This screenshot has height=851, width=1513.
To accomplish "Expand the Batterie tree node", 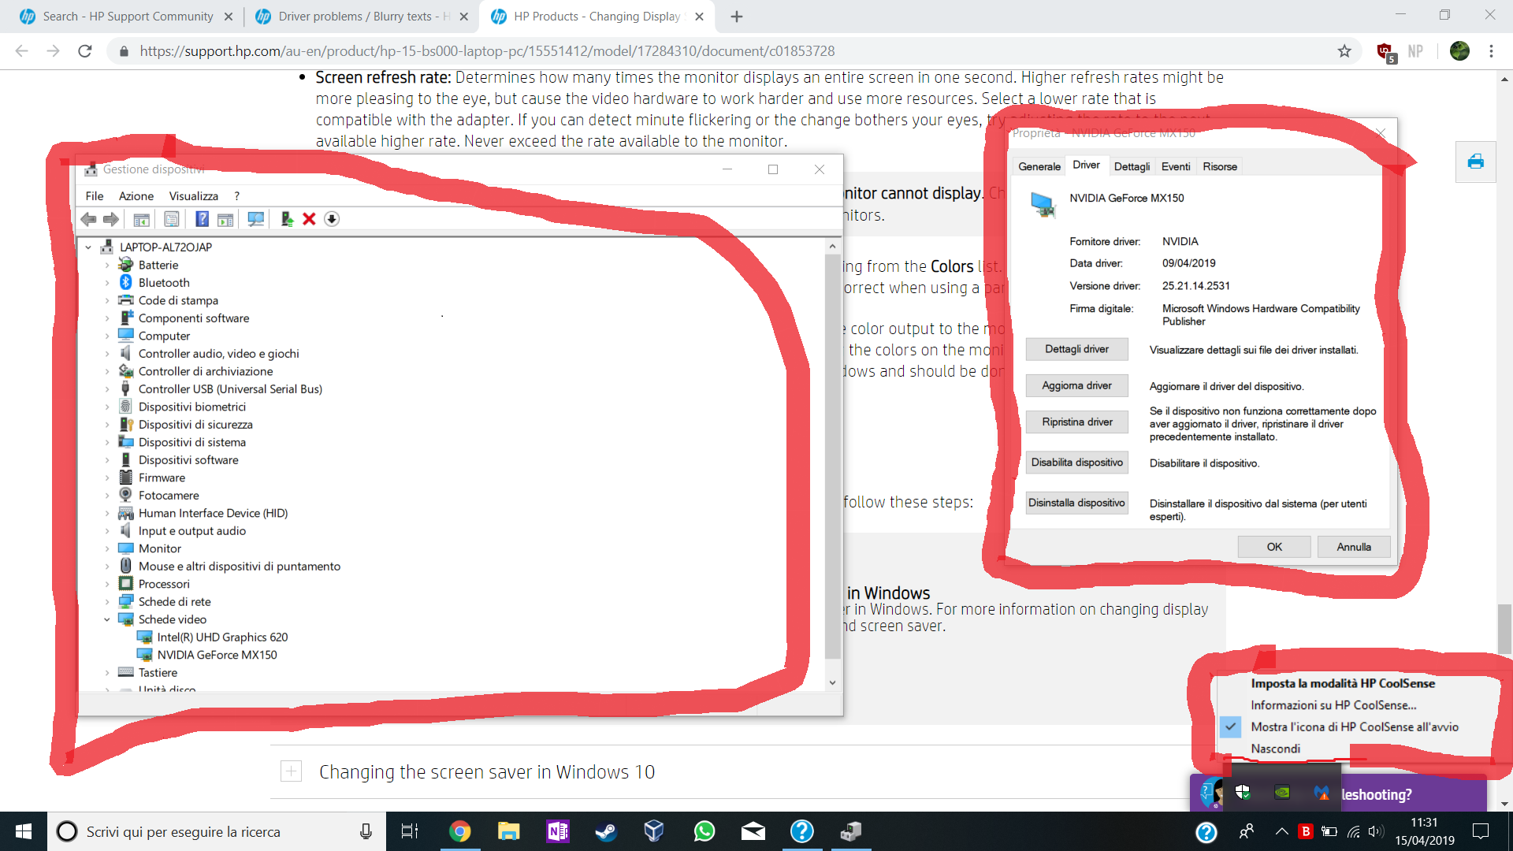I will (107, 266).
